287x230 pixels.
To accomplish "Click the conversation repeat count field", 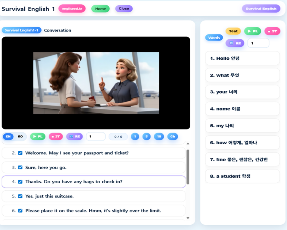I will point(96,137).
